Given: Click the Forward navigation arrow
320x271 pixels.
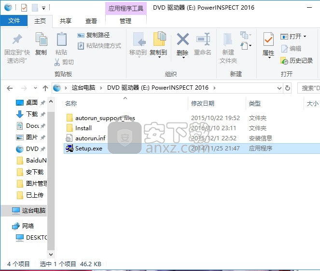Looking at the screenshot, I should [x=24, y=88].
